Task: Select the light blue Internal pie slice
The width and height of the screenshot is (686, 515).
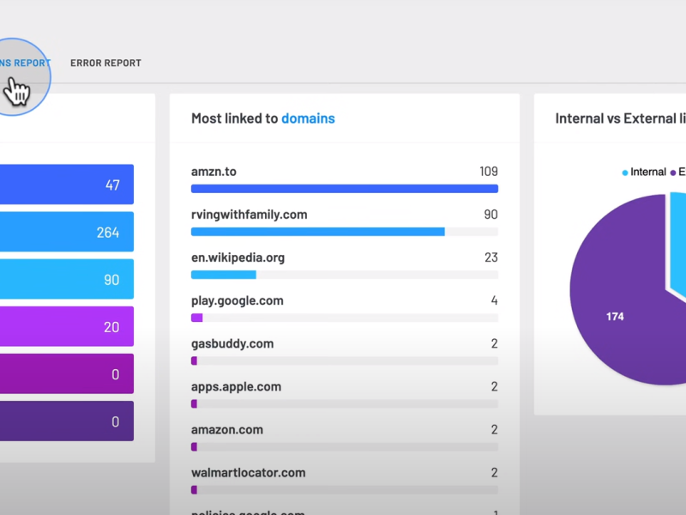Action: click(677, 240)
